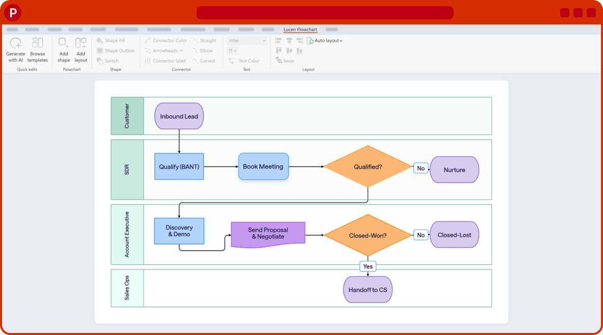Expand the Arrowheads dropdown
Image resolution: width=603 pixels, height=335 pixels.
point(164,51)
